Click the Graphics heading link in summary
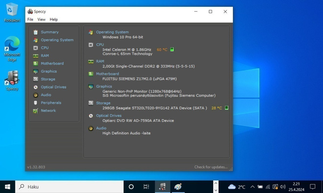 tap(104, 87)
